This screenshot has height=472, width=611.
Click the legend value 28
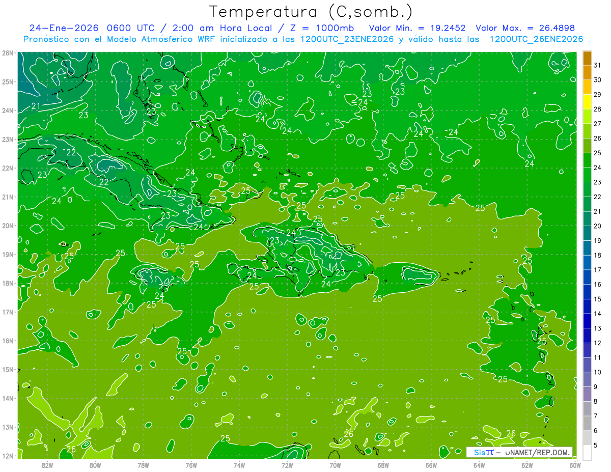(597, 109)
